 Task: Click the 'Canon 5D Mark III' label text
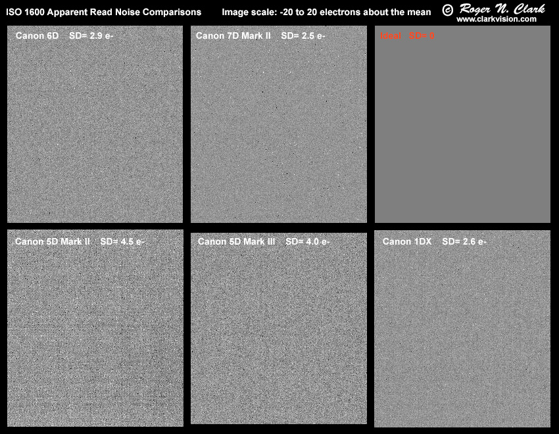(x=237, y=241)
